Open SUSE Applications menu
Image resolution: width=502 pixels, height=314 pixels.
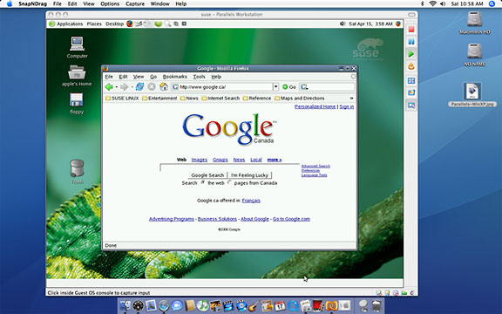click(66, 24)
